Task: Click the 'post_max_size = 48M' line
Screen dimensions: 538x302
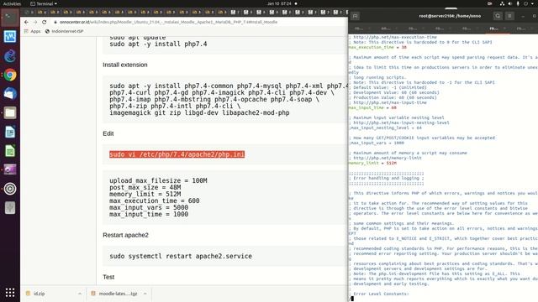Action: [145, 187]
